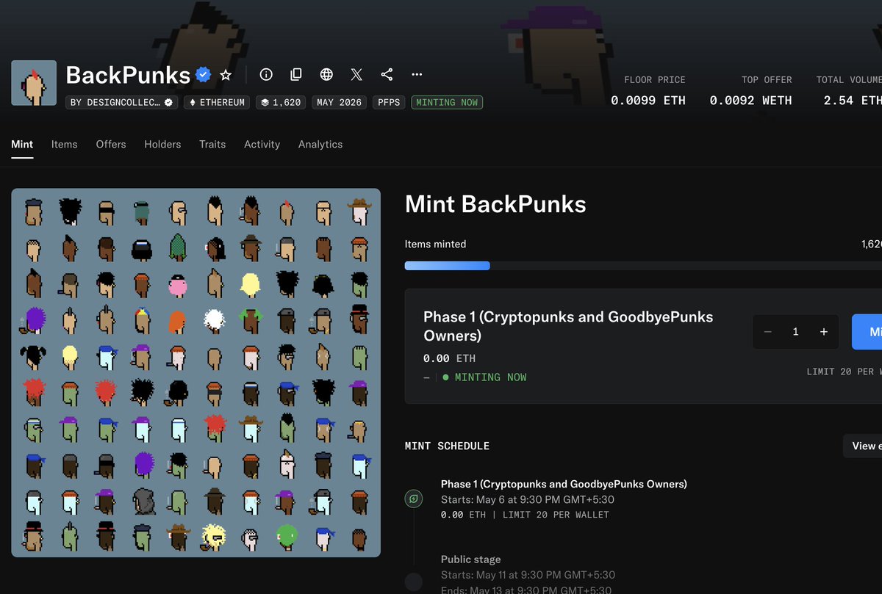This screenshot has height=594, width=882.
Task: Favorite the collection with the star icon
Action: (226, 75)
